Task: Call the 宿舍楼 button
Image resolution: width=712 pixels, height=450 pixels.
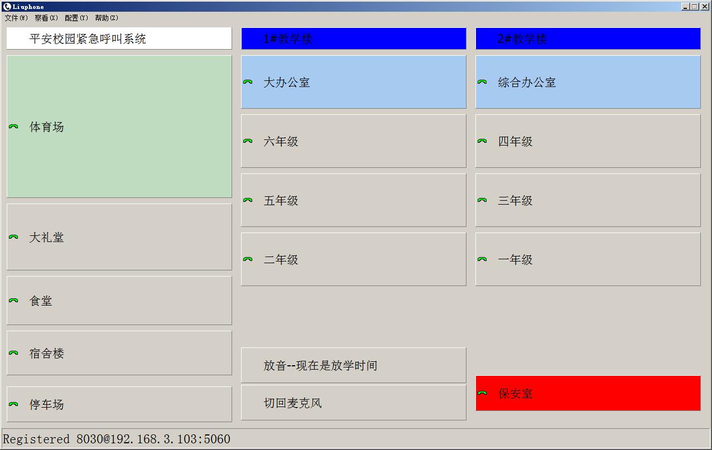Action: click(119, 353)
